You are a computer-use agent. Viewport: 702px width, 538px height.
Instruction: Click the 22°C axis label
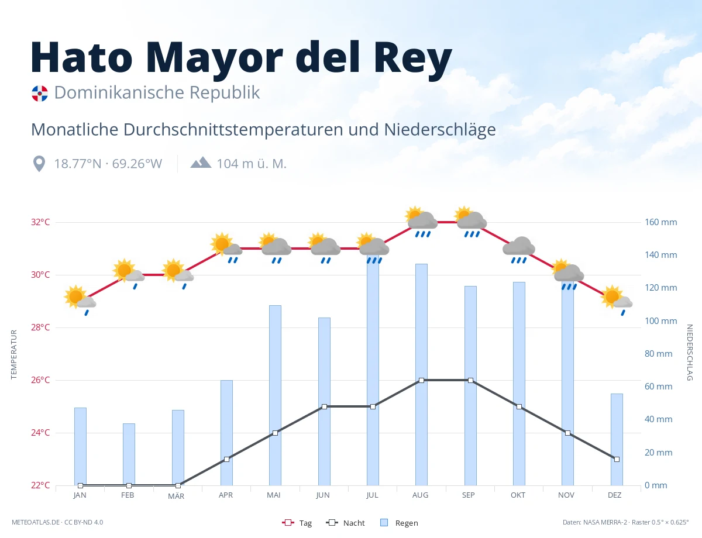pos(40,485)
